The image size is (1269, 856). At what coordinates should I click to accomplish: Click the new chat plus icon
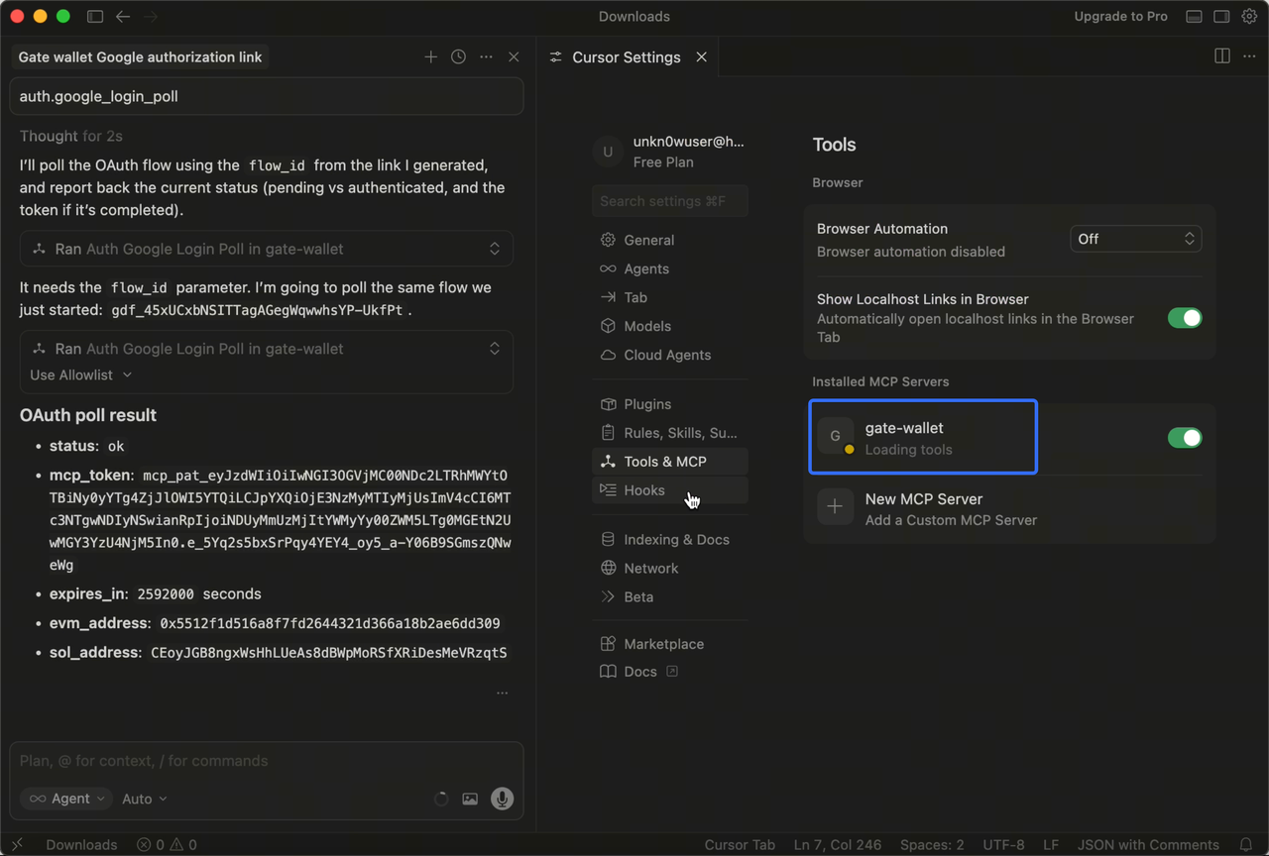[430, 57]
